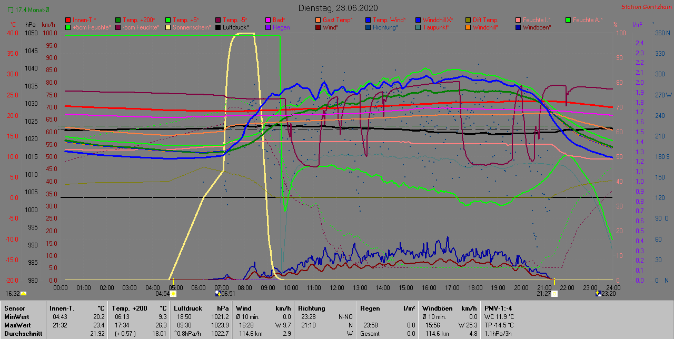Click the 12:00 mark on time axis
Viewport: 674px width, 339px height.
click(x=336, y=288)
